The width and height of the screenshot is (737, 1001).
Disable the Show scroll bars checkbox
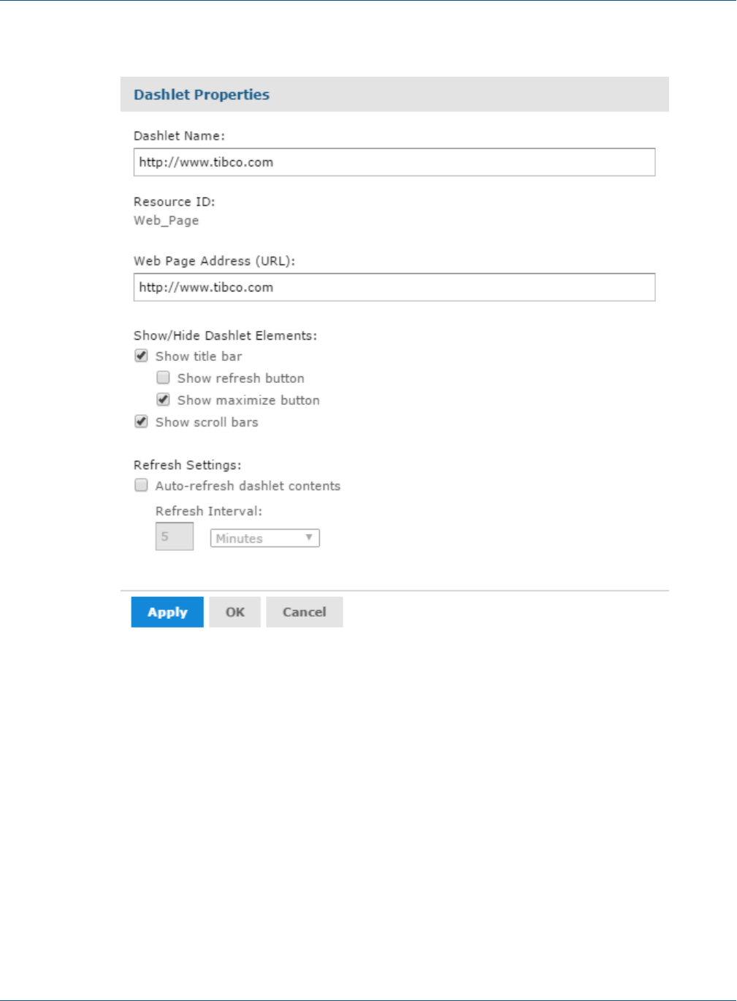click(142, 422)
